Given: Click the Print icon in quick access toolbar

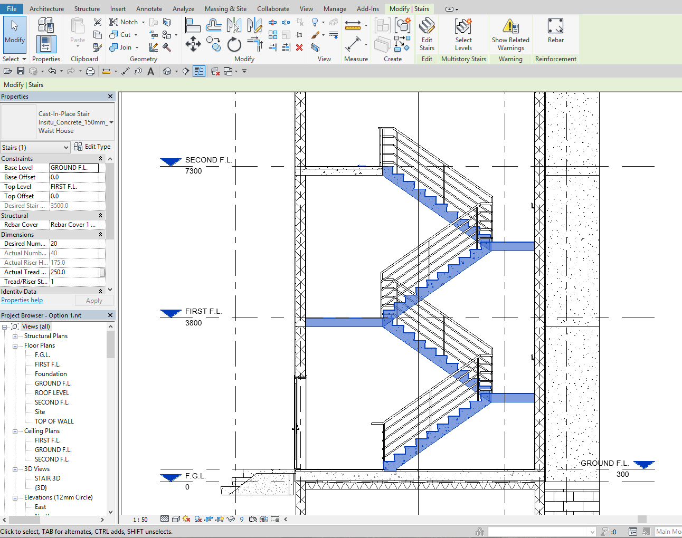Looking at the screenshot, I should [x=90, y=71].
